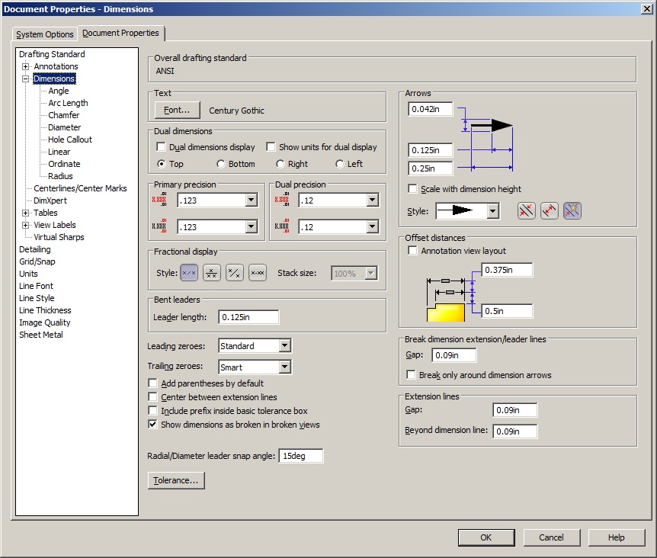
Task: Open the first Primary precision dropdown
Action: click(252, 200)
